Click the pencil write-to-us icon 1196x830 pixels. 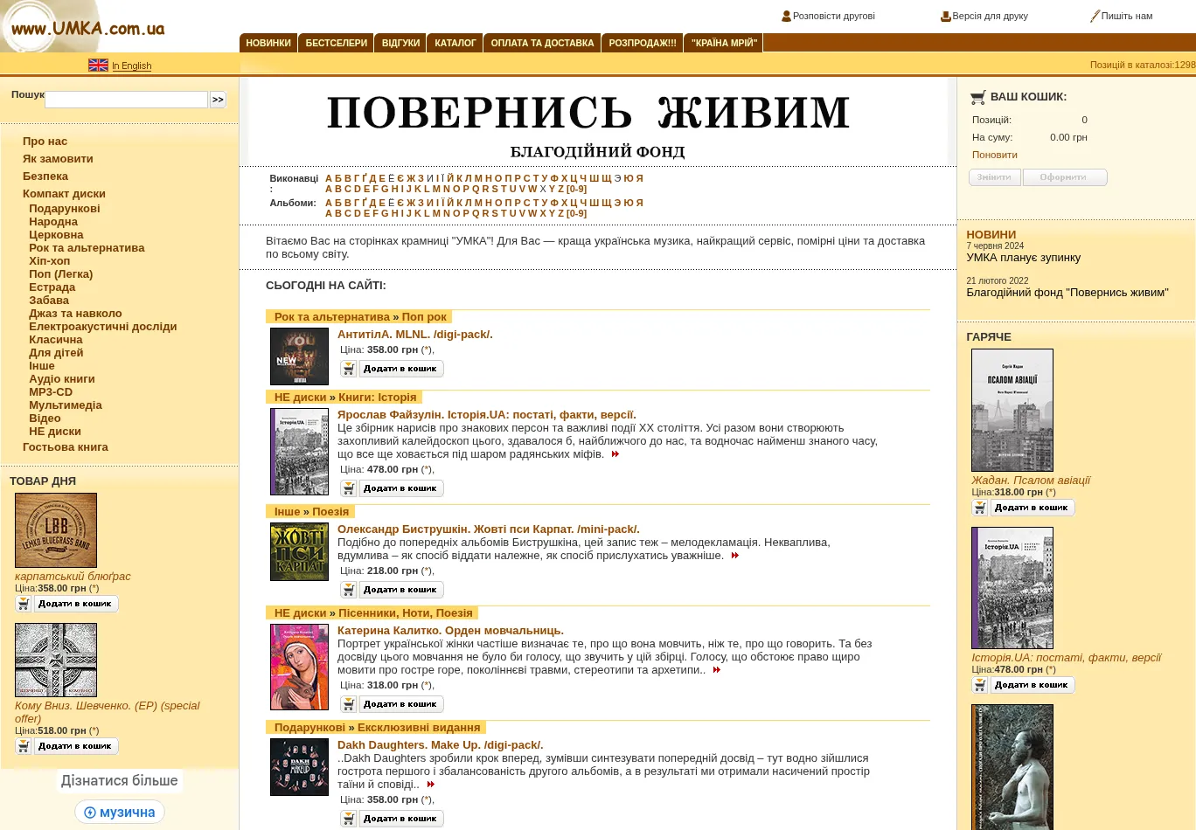pyautogui.click(x=1095, y=16)
